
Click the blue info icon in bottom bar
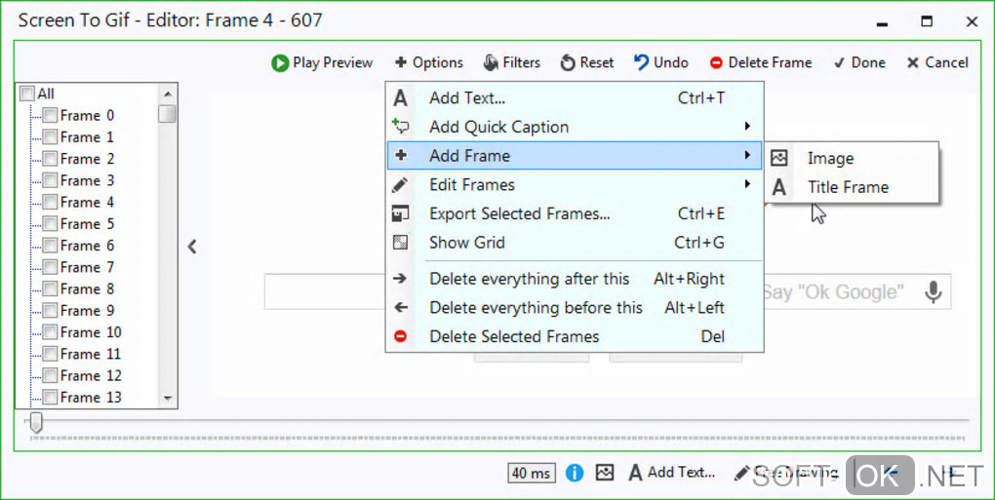575,473
